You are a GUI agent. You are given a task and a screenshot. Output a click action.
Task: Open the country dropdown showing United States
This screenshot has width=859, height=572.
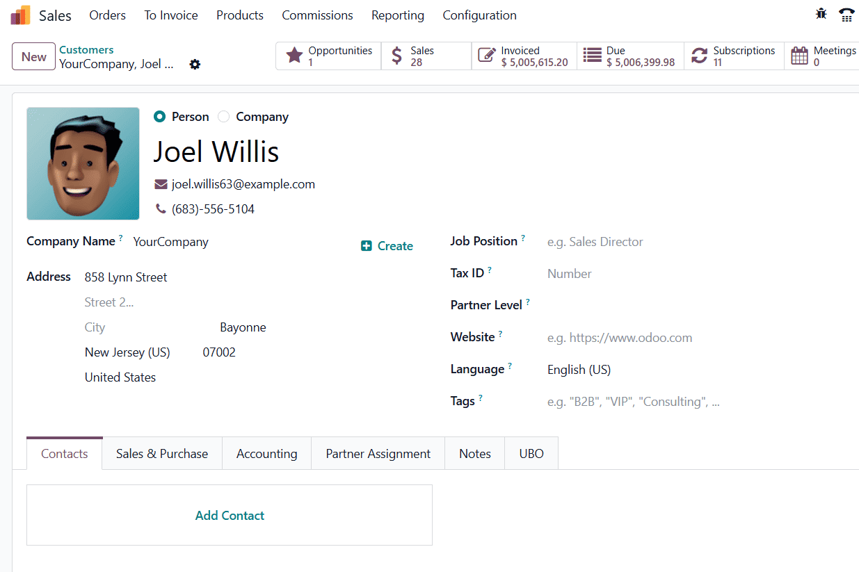pos(120,377)
